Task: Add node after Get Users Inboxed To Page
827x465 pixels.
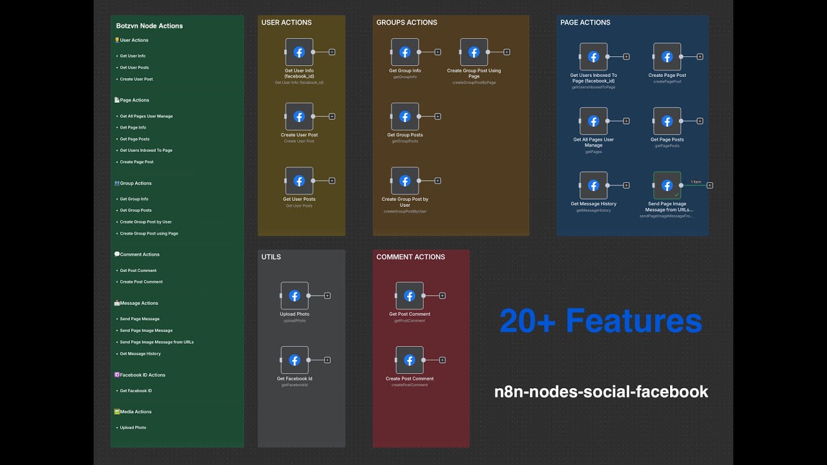Action: coord(626,56)
